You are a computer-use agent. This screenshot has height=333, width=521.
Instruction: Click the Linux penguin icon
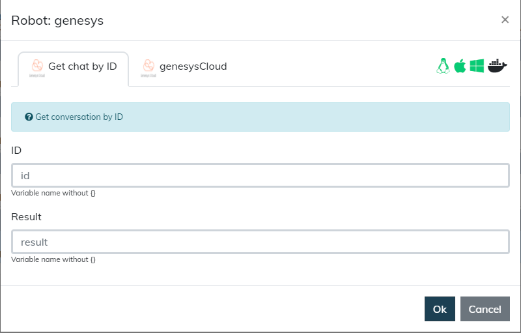coord(443,66)
